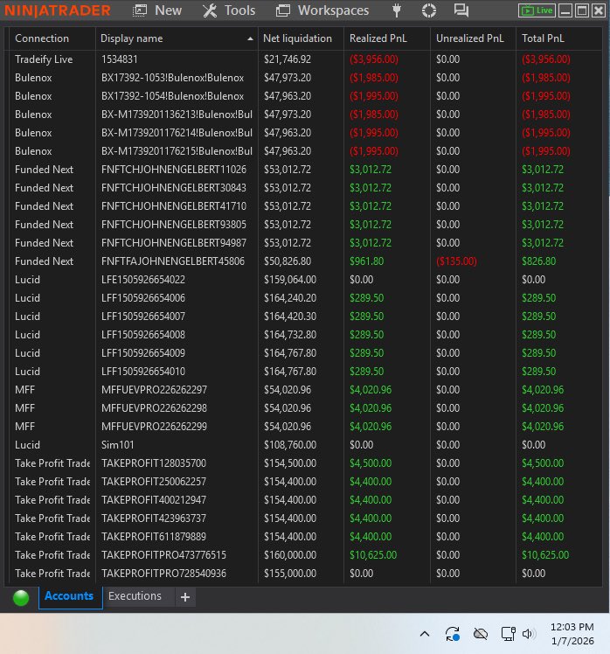This screenshot has width=610, height=654.
Task: Select account FNFTCHJOHNENGELBERT11026
Action: tap(304, 170)
